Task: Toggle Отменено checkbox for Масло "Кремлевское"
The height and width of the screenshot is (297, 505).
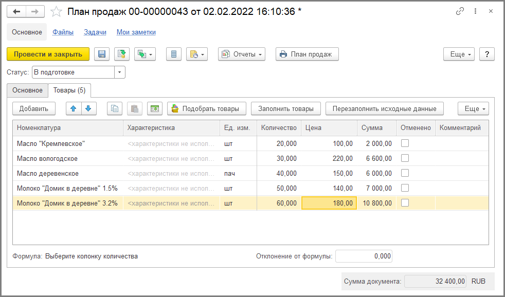Action: [x=405, y=143]
